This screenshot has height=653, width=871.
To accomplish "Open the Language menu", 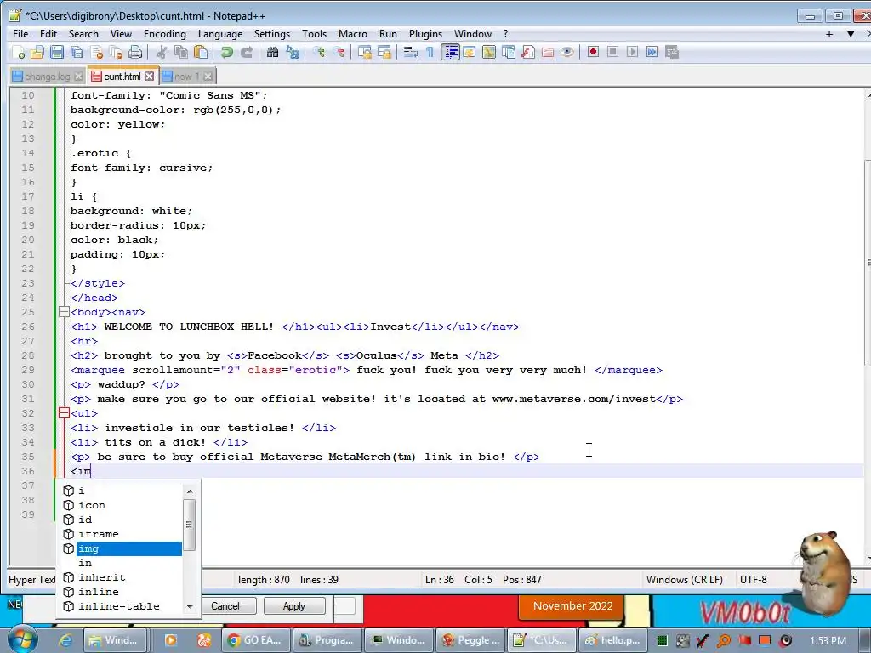I will click(220, 34).
